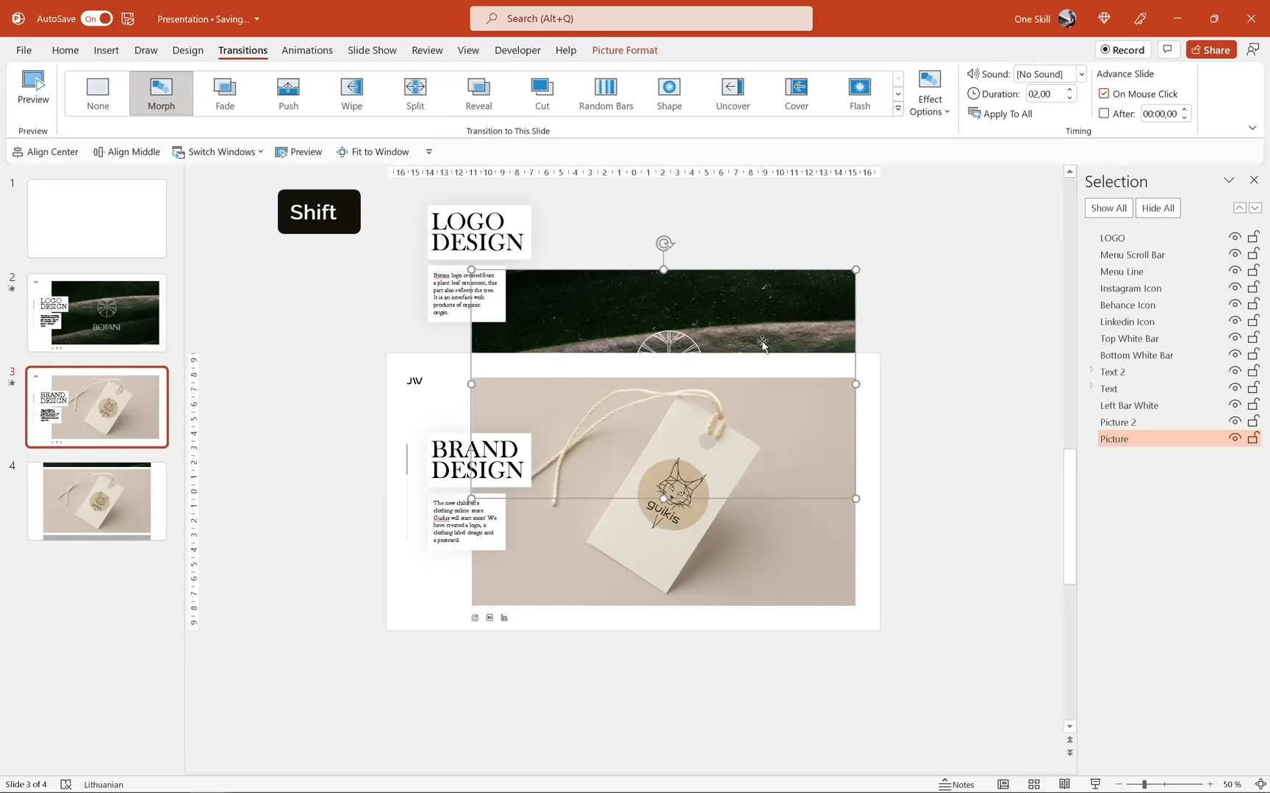Click the save icon in title bar
The width and height of the screenshot is (1270, 793).
tap(128, 18)
